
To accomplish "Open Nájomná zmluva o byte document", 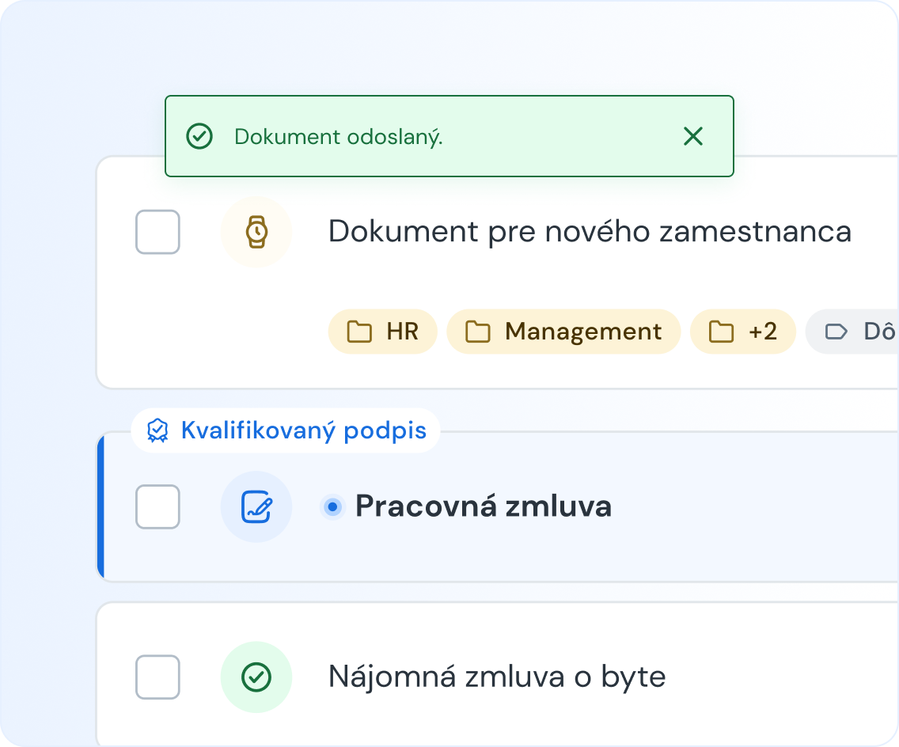I will point(497,677).
